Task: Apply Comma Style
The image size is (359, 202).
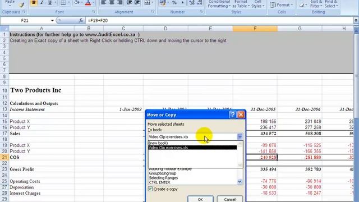Action: tap(182, 3)
